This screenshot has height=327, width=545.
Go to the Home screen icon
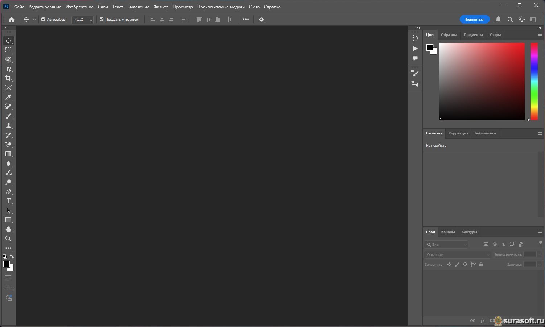point(12,20)
